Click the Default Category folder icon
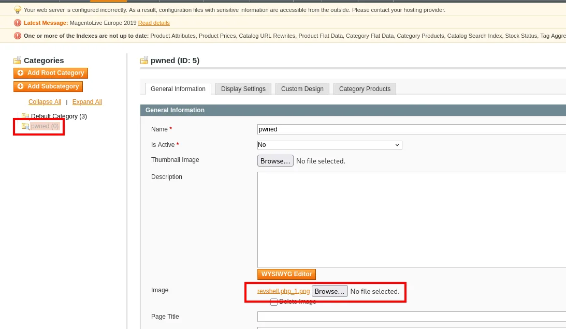Image resolution: width=566 pixels, height=329 pixels. coord(25,116)
